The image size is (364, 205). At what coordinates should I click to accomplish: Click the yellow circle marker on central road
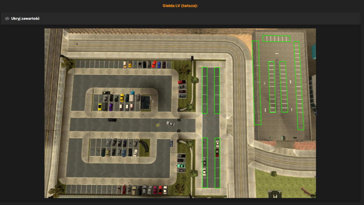click(x=158, y=125)
